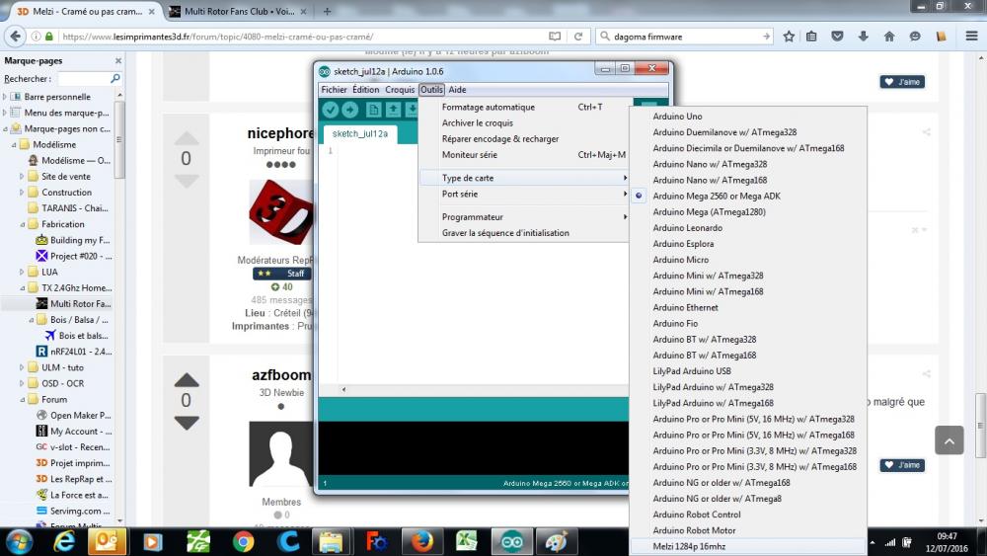This screenshot has height=556, width=987.
Task: Select Arduino Uno board
Action: pyautogui.click(x=677, y=117)
